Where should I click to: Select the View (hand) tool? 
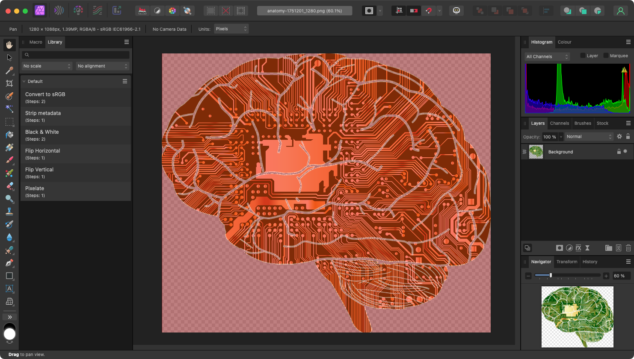coord(9,45)
